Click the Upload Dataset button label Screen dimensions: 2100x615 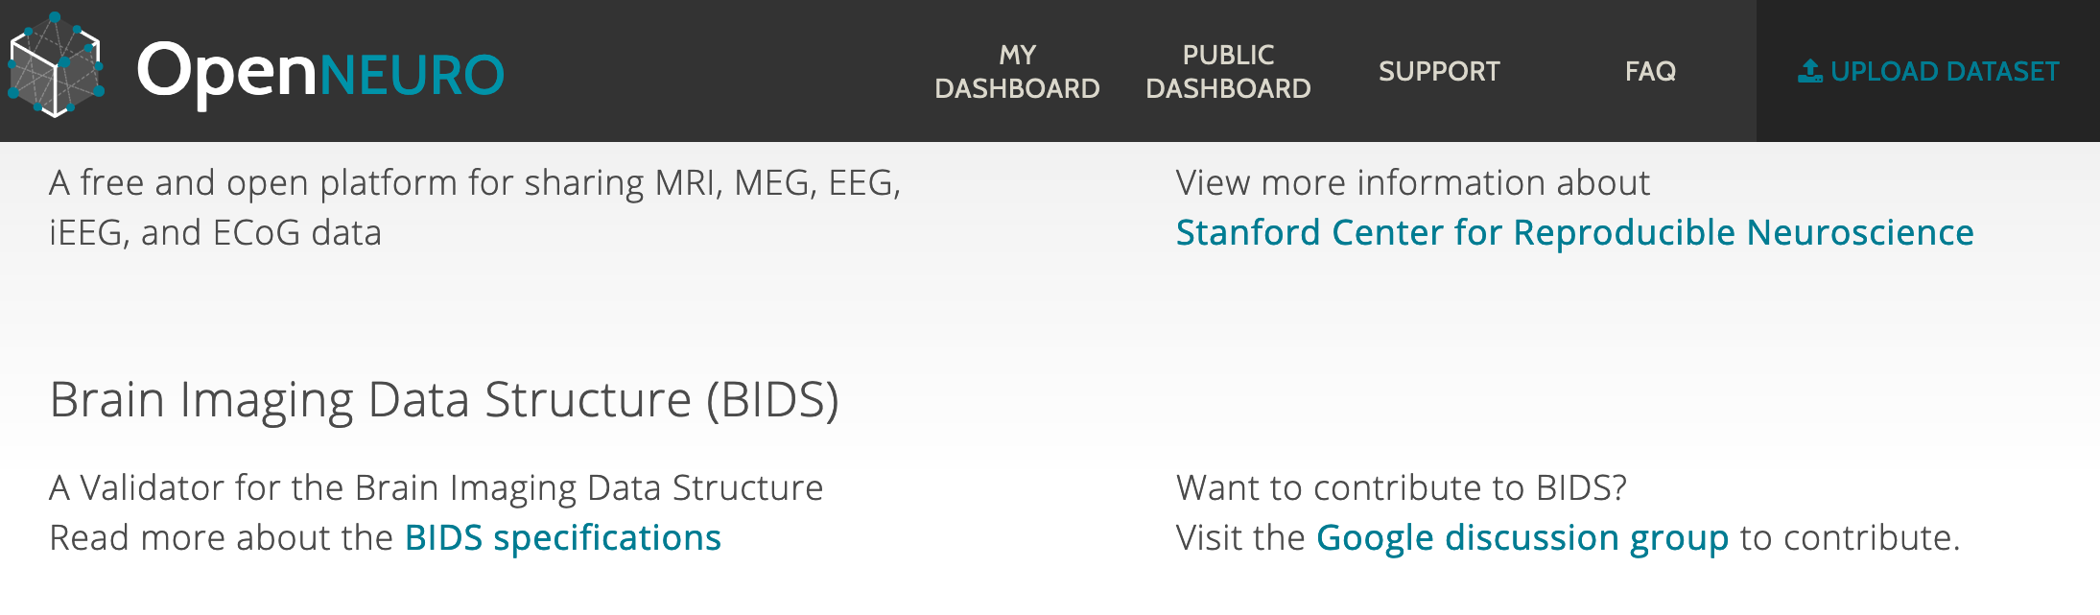pyautogui.click(x=1945, y=72)
